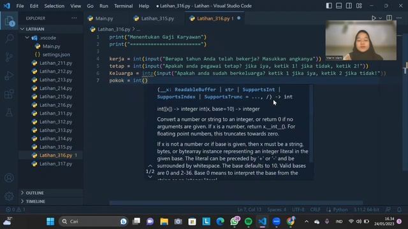The height and width of the screenshot is (229, 408).
Task: Open the Selection menu
Action: click(x=54, y=6)
